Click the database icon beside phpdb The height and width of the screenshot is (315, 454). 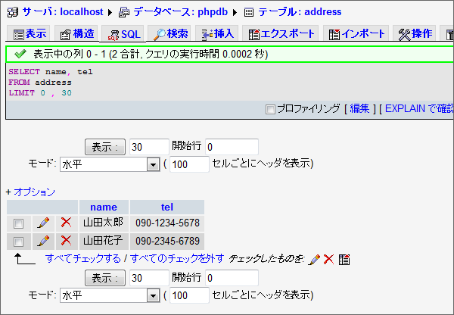[x=124, y=12]
